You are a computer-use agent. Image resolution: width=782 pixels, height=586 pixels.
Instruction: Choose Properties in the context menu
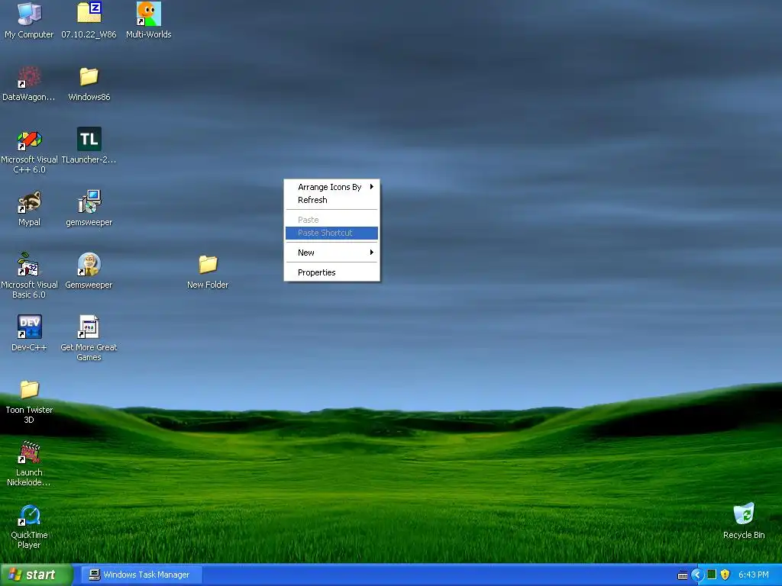(x=331, y=272)
